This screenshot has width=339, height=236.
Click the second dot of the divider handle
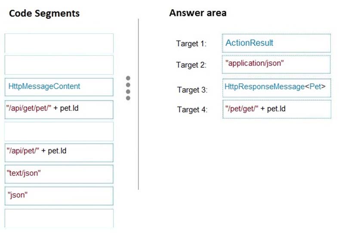point(128,85)
